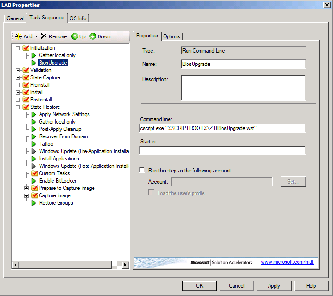This screenshot has height=296, width=333.
Task: Switch to the OS Info tab
Action: [x=79, y=18]
